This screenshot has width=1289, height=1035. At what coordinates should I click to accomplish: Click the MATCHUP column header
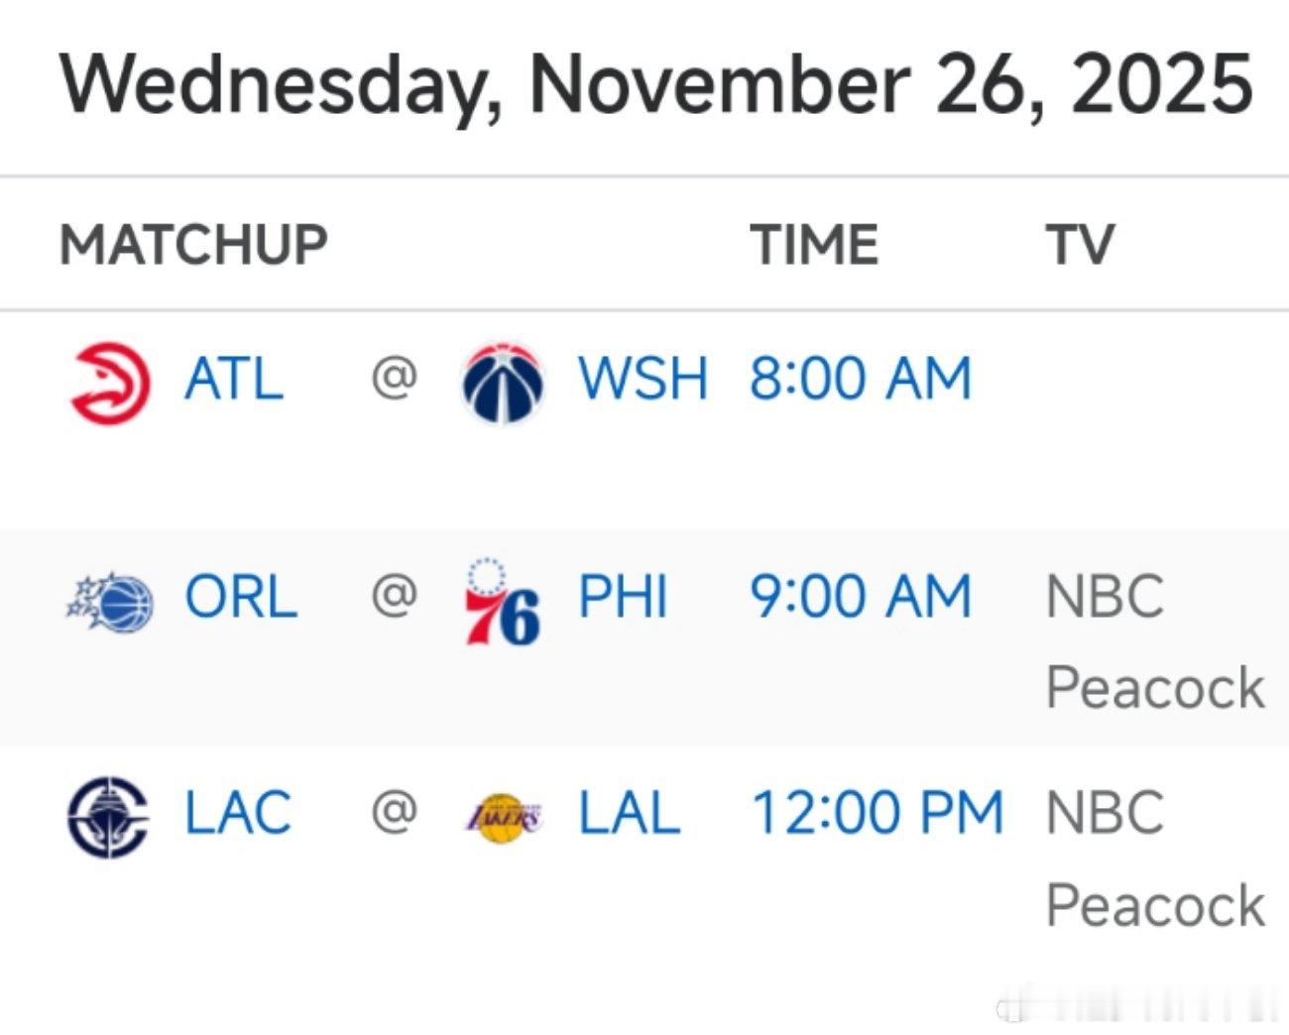point(193,245)
